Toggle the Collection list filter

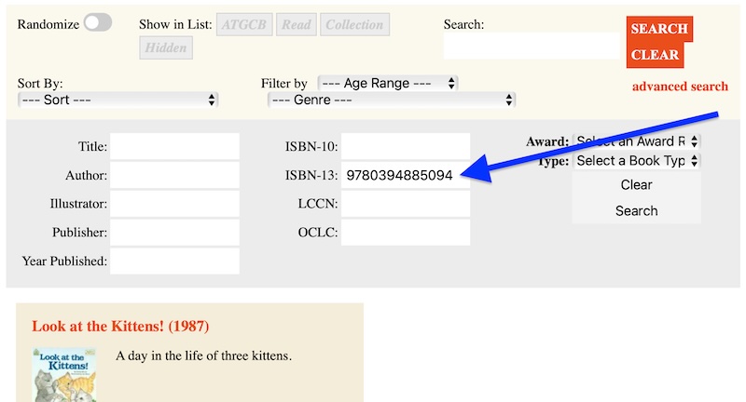354,25
